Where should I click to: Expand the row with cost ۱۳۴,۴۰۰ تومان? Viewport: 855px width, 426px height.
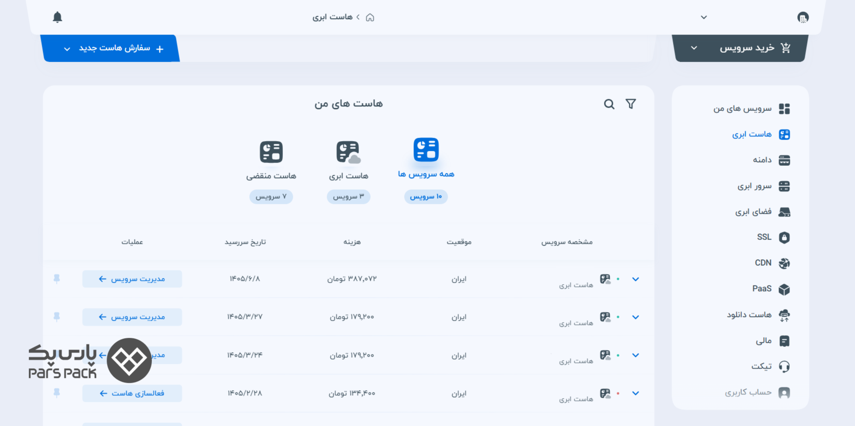636,393
